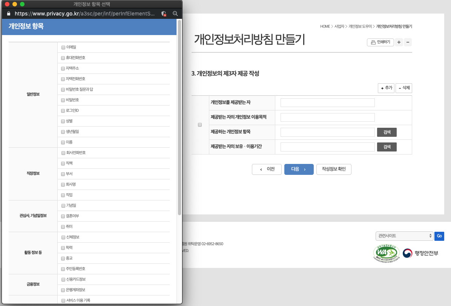
Task: Check the 휴대전화번호 checkbox
Action: (x=63, y=58)
